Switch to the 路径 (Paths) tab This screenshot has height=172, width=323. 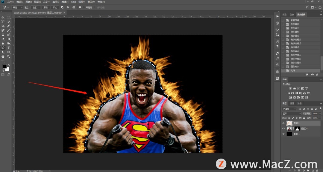[299, 104]
